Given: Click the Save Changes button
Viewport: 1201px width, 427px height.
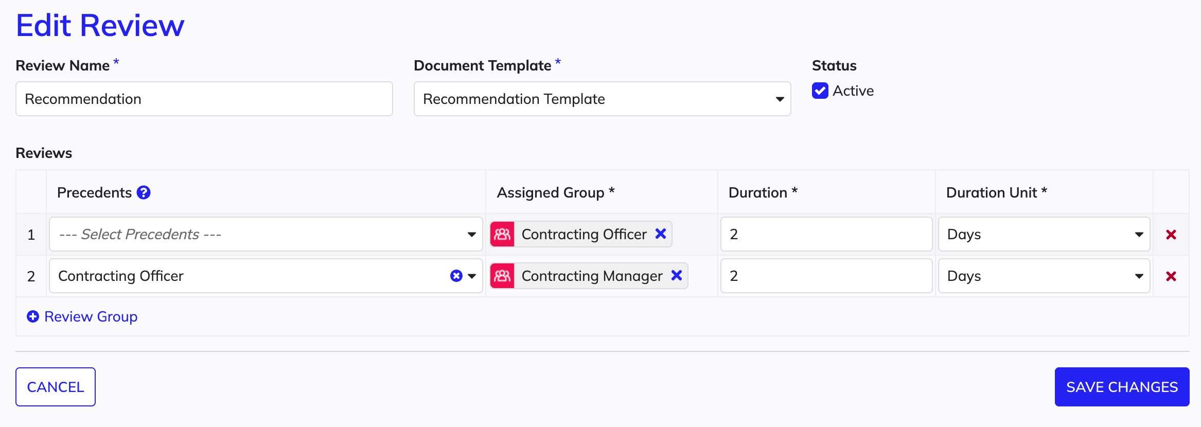Looking at the screenshot, I should click(1122, 387).
